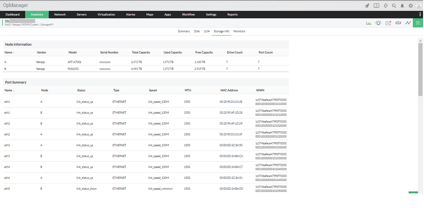The height and width of the screenshot is (208, 424).
Task: Switch to the Summary tab
Action: pos(184,31)
